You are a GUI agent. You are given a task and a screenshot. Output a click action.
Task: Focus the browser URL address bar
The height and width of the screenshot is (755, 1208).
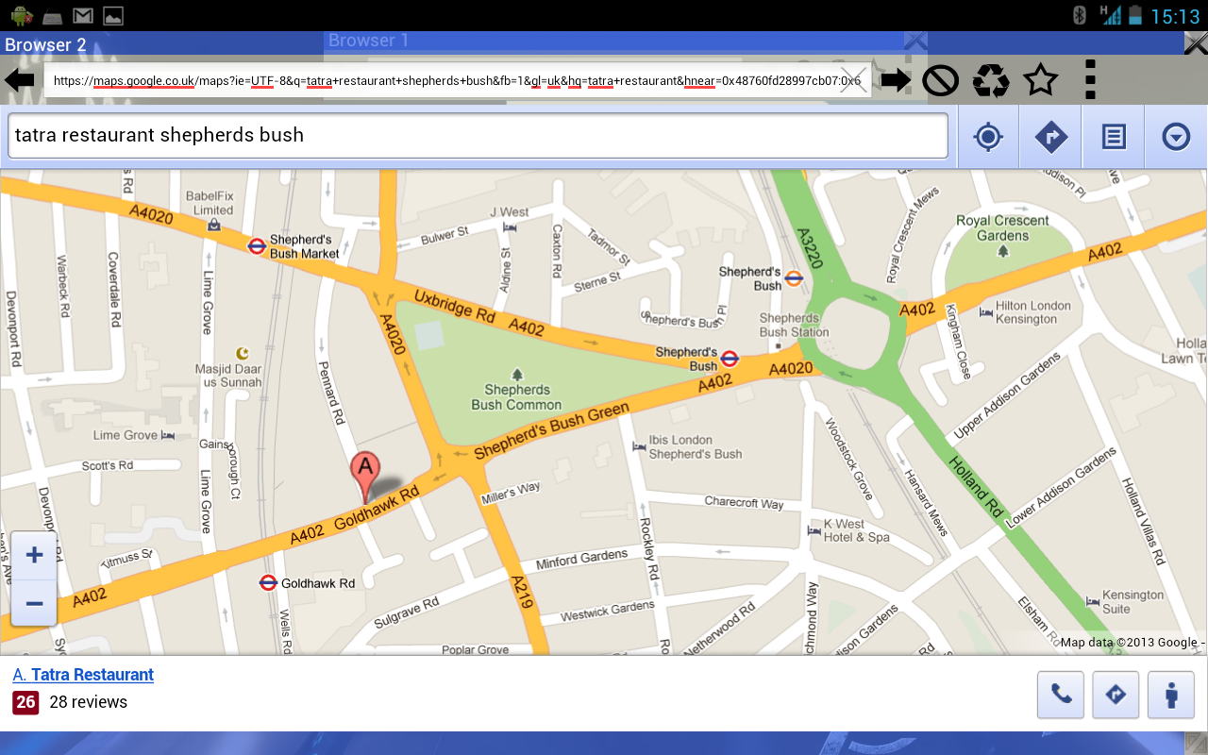pyautogui.click(x=457, y=80)
